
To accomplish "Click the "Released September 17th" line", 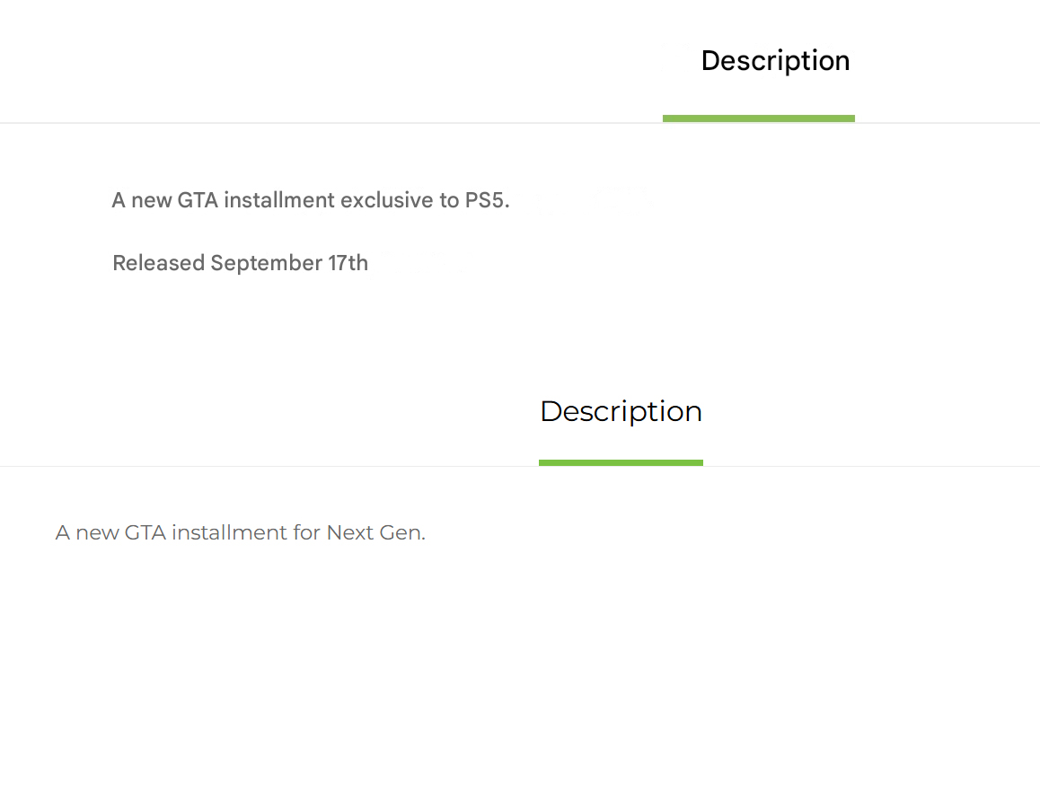I will [240, 263].
